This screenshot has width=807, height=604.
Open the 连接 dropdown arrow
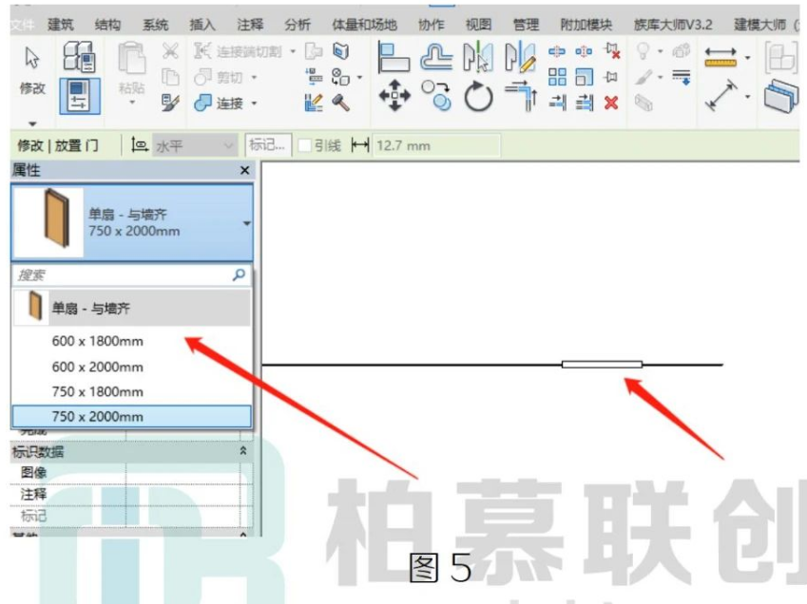click(254, 104)
